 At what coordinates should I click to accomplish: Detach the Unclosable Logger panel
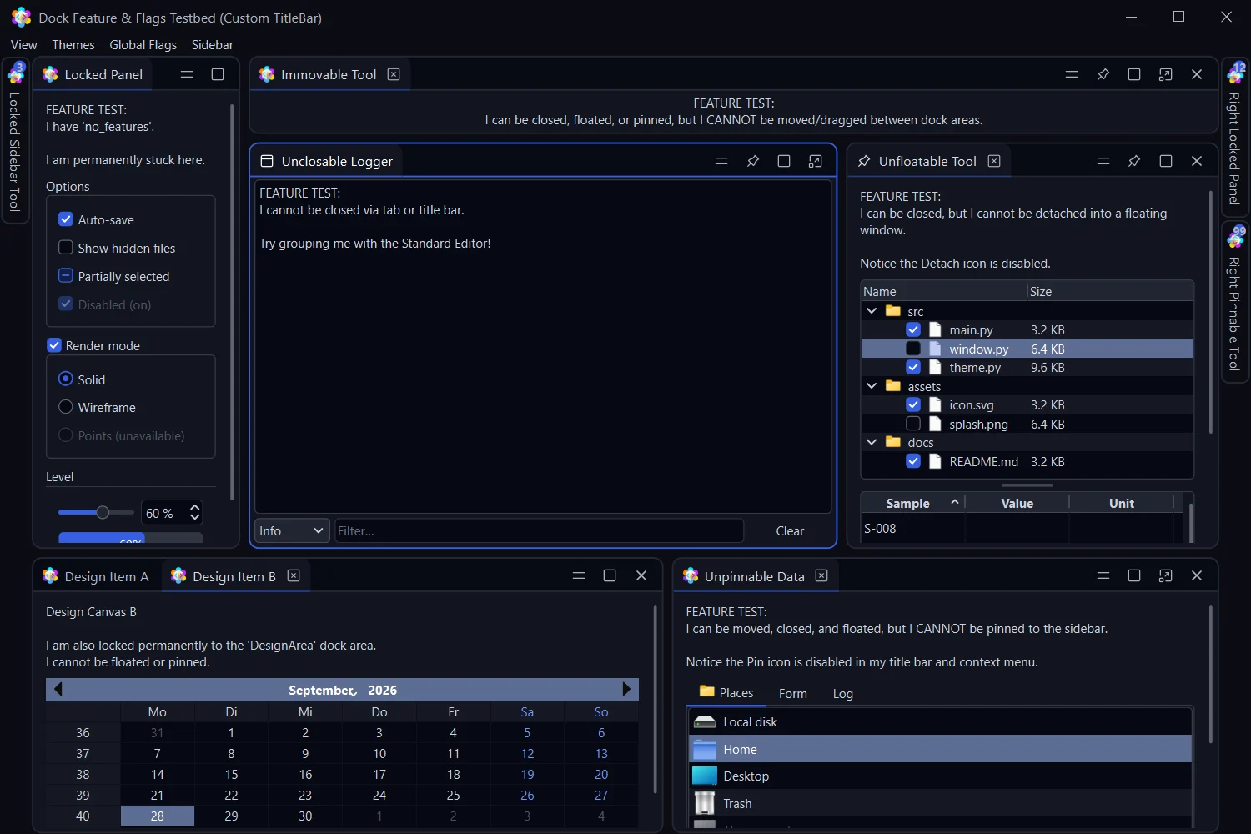[x=815, y=161]
